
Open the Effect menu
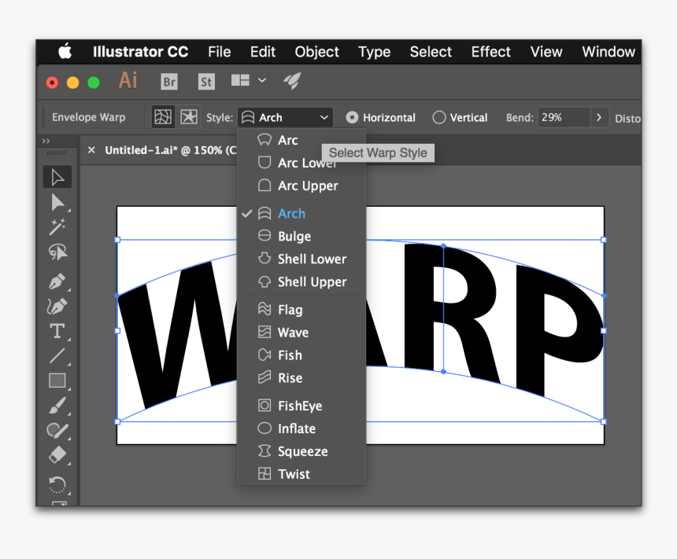[490, 52]
